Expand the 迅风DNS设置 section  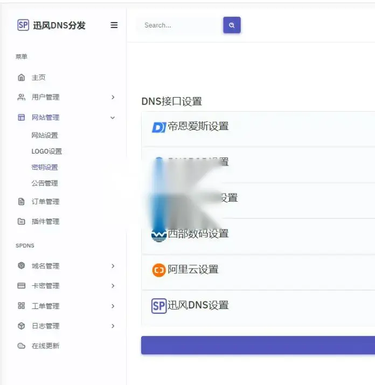point(258,308)
